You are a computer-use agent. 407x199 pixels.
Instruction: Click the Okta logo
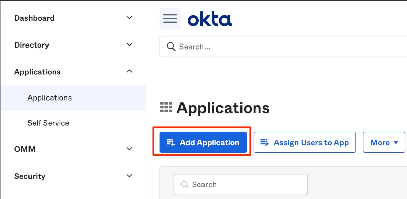click(210, 19)
